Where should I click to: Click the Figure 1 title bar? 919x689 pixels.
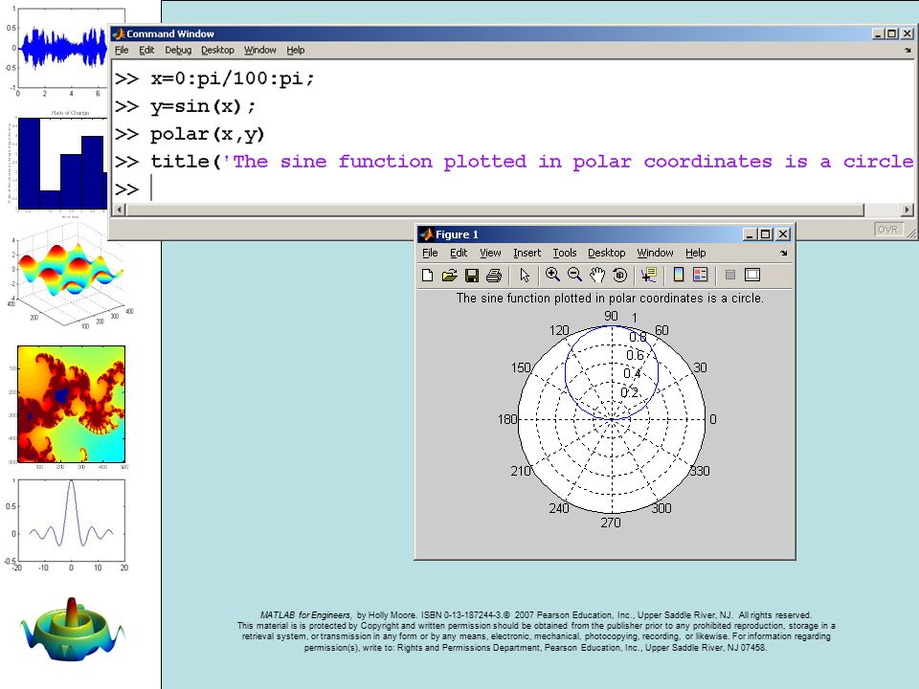coord(605,234)
